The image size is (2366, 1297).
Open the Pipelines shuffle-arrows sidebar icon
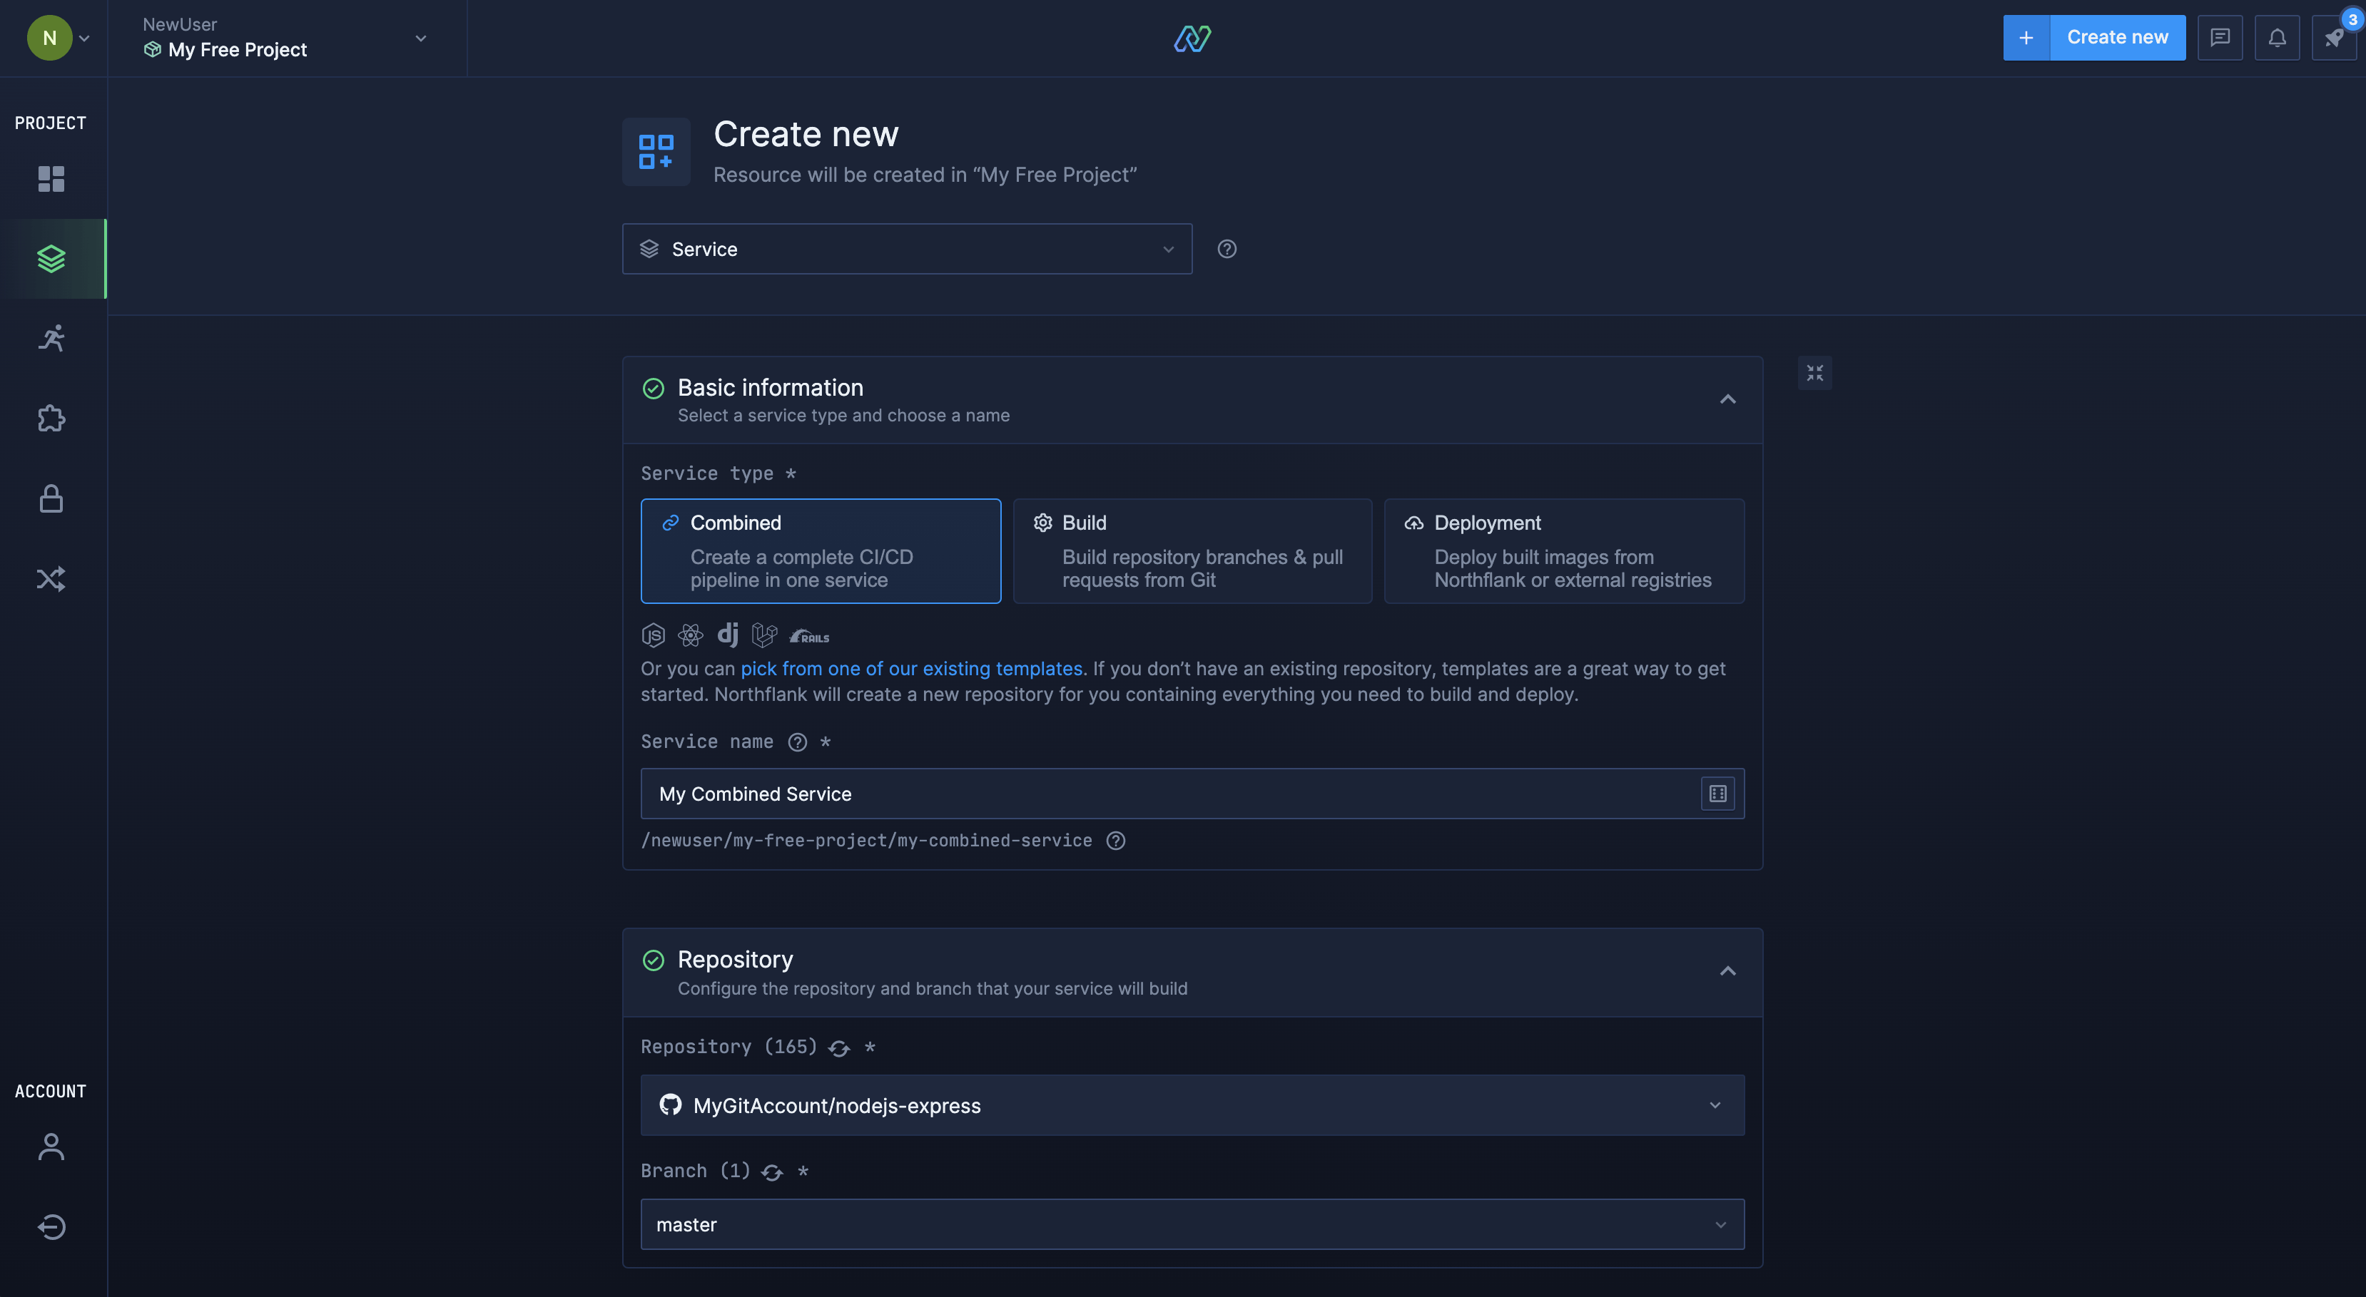click(x=51, y=578)
